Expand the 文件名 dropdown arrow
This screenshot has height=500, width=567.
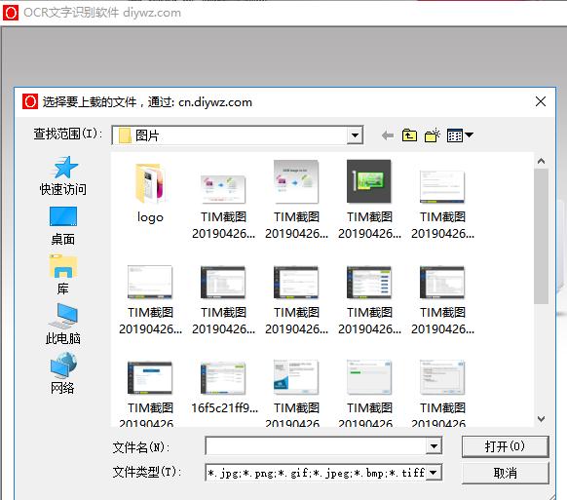coord(434,446)
